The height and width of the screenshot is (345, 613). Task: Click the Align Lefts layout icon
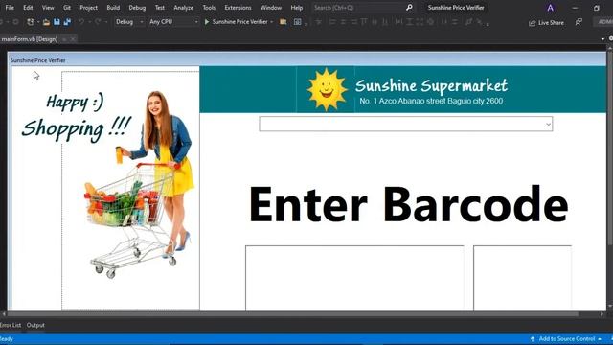point(332,22)
